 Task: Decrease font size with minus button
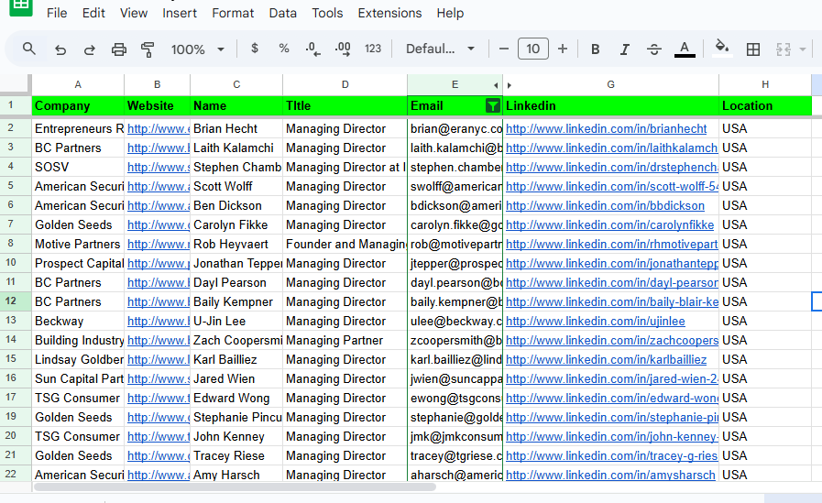pos(504,49)
